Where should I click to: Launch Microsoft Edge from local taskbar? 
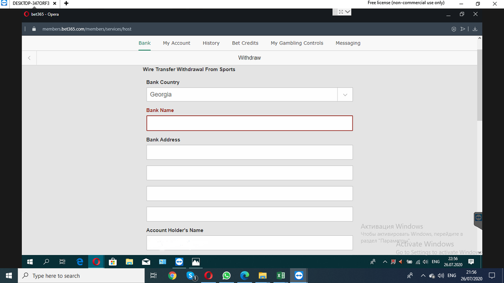(x=245, y=276)
